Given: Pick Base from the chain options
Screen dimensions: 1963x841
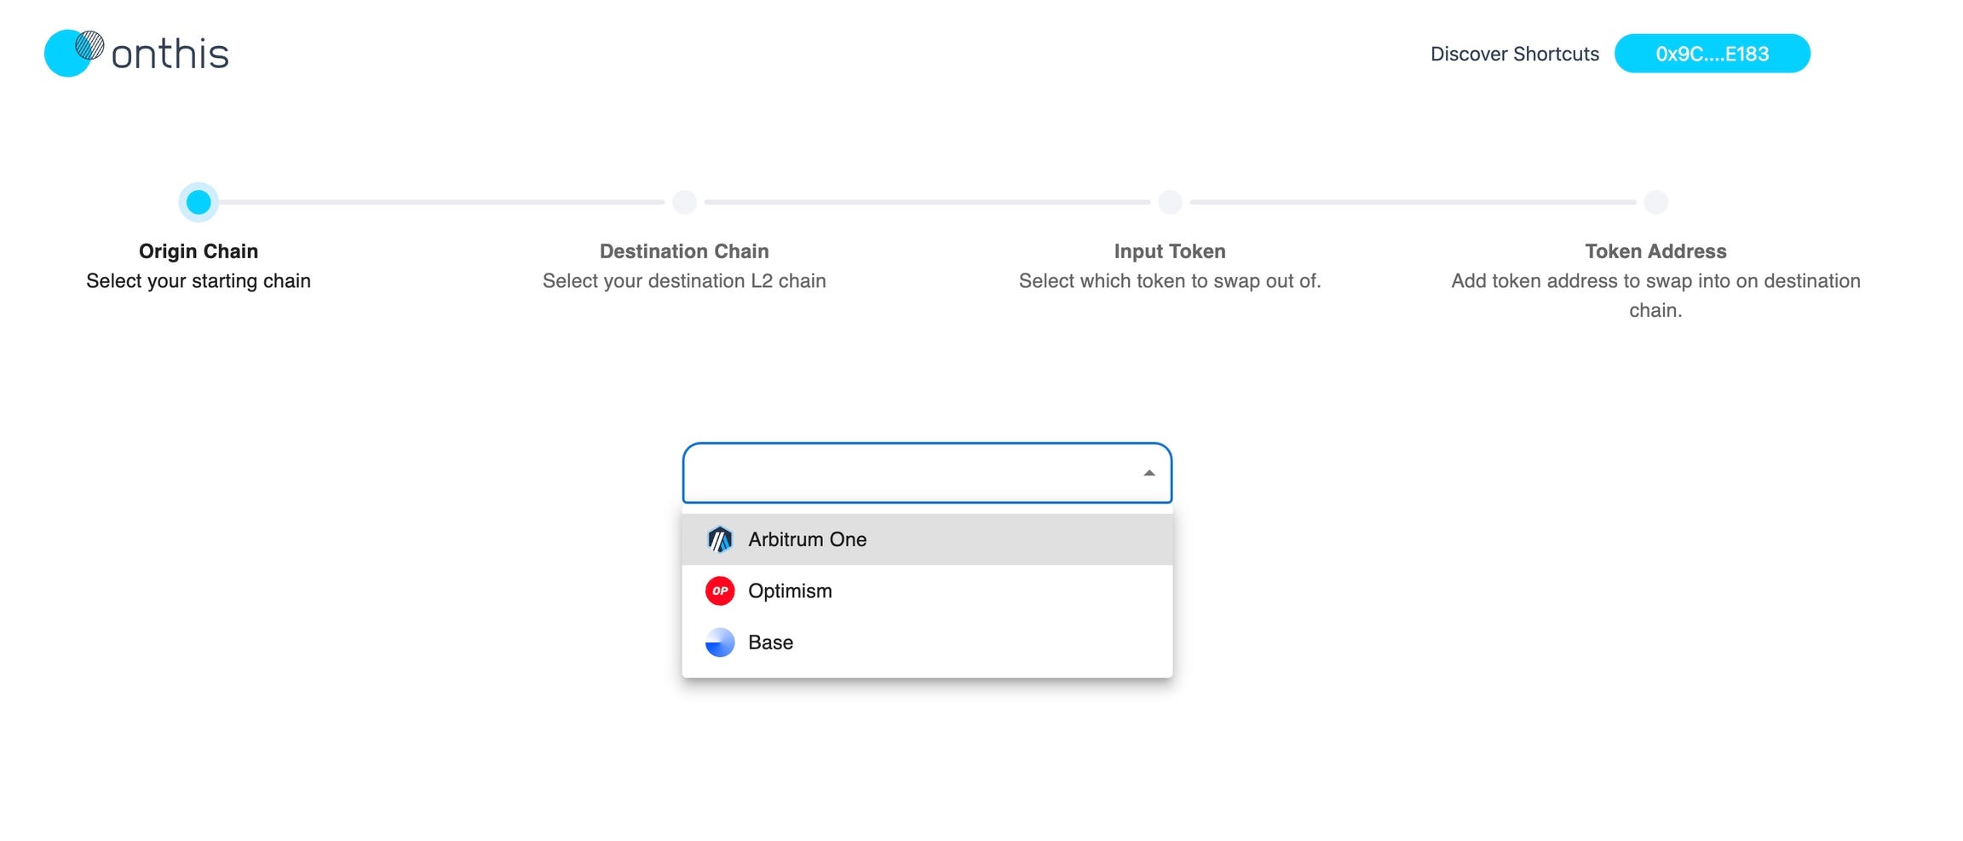Looking at the screenshot, I should click(927, 642).
